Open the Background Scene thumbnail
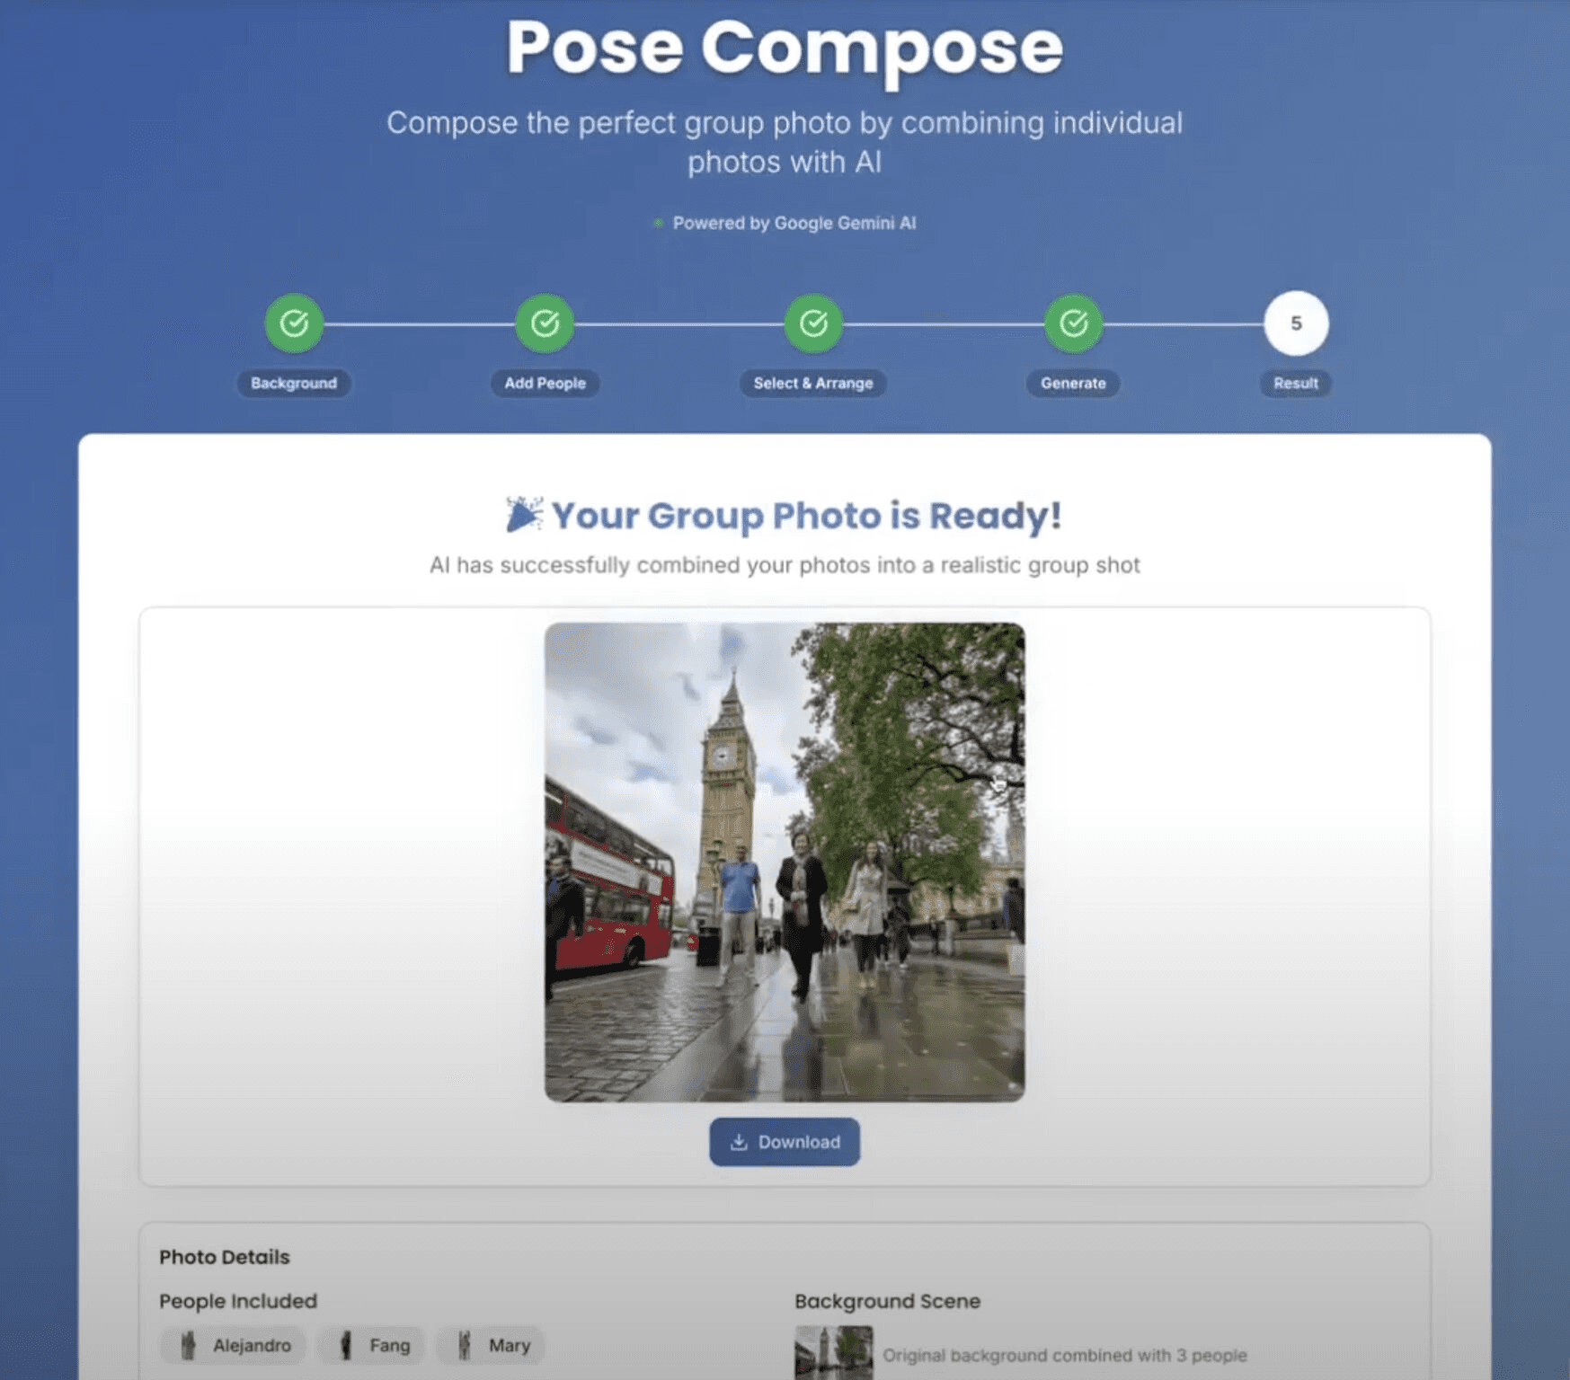The width and height of the screenshot is (1570, 1380). tap(833, 1353)
